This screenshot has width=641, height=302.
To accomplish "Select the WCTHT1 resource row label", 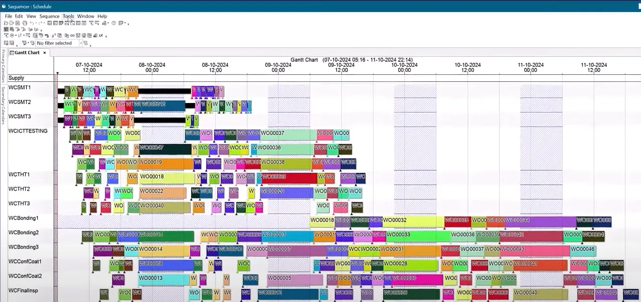I will coord(19,174).
